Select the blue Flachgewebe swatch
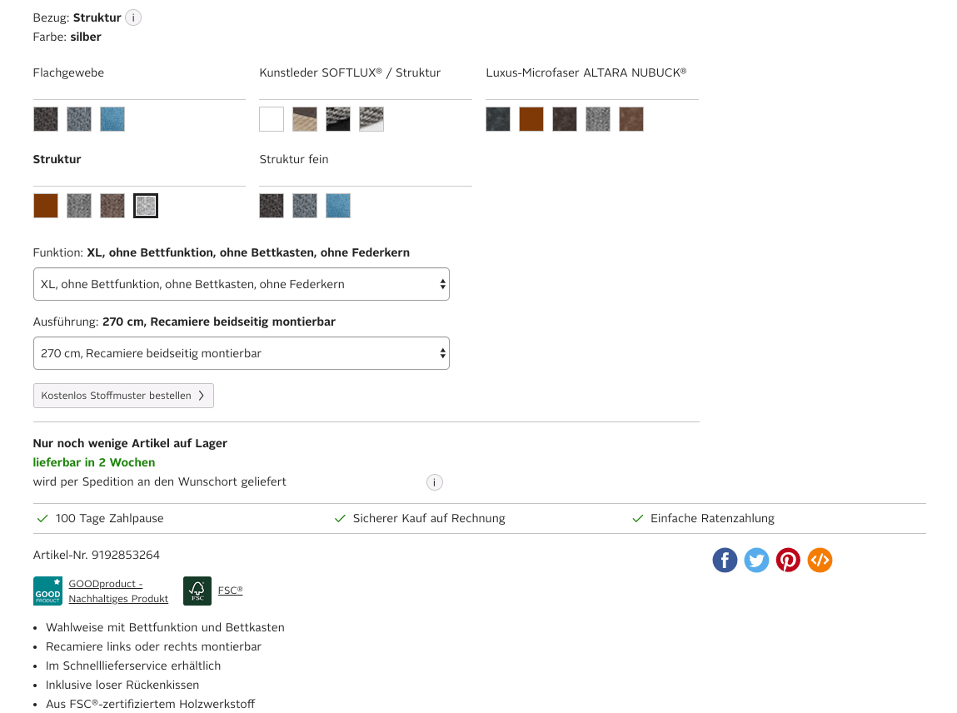The width and height of the screenshot is (957, 713). [x=112, y=119]
